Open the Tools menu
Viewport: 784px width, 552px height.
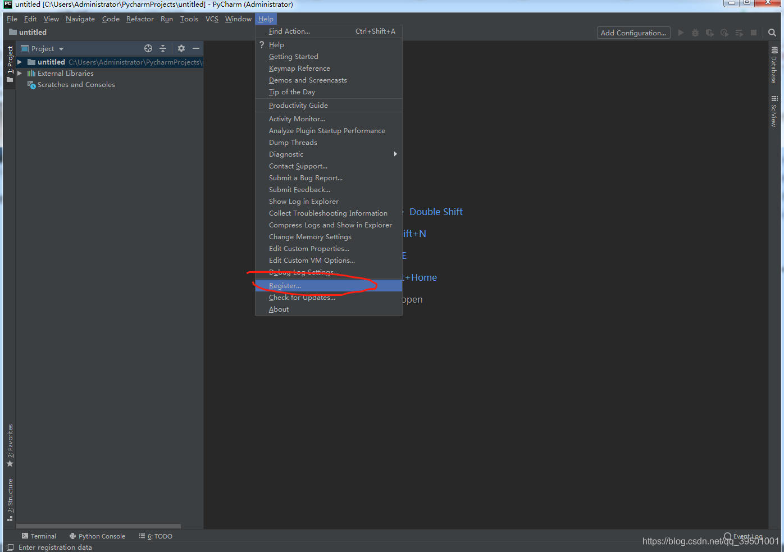pos(189,19)
